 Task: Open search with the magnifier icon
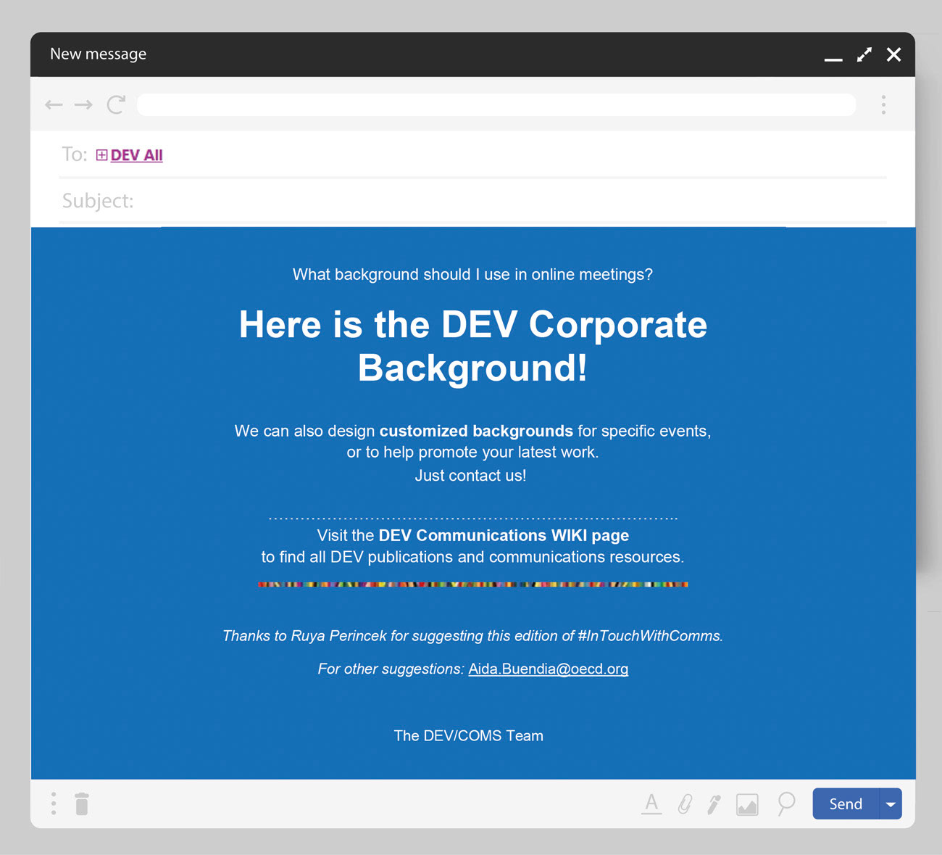(x=785, y=804)
